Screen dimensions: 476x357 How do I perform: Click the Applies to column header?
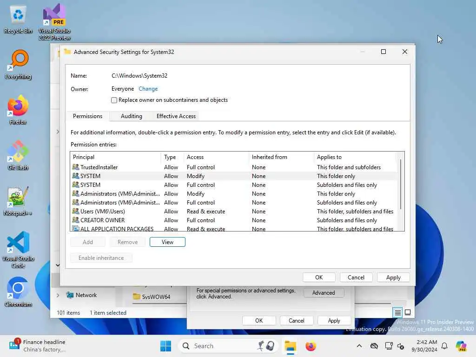point(355,157)
